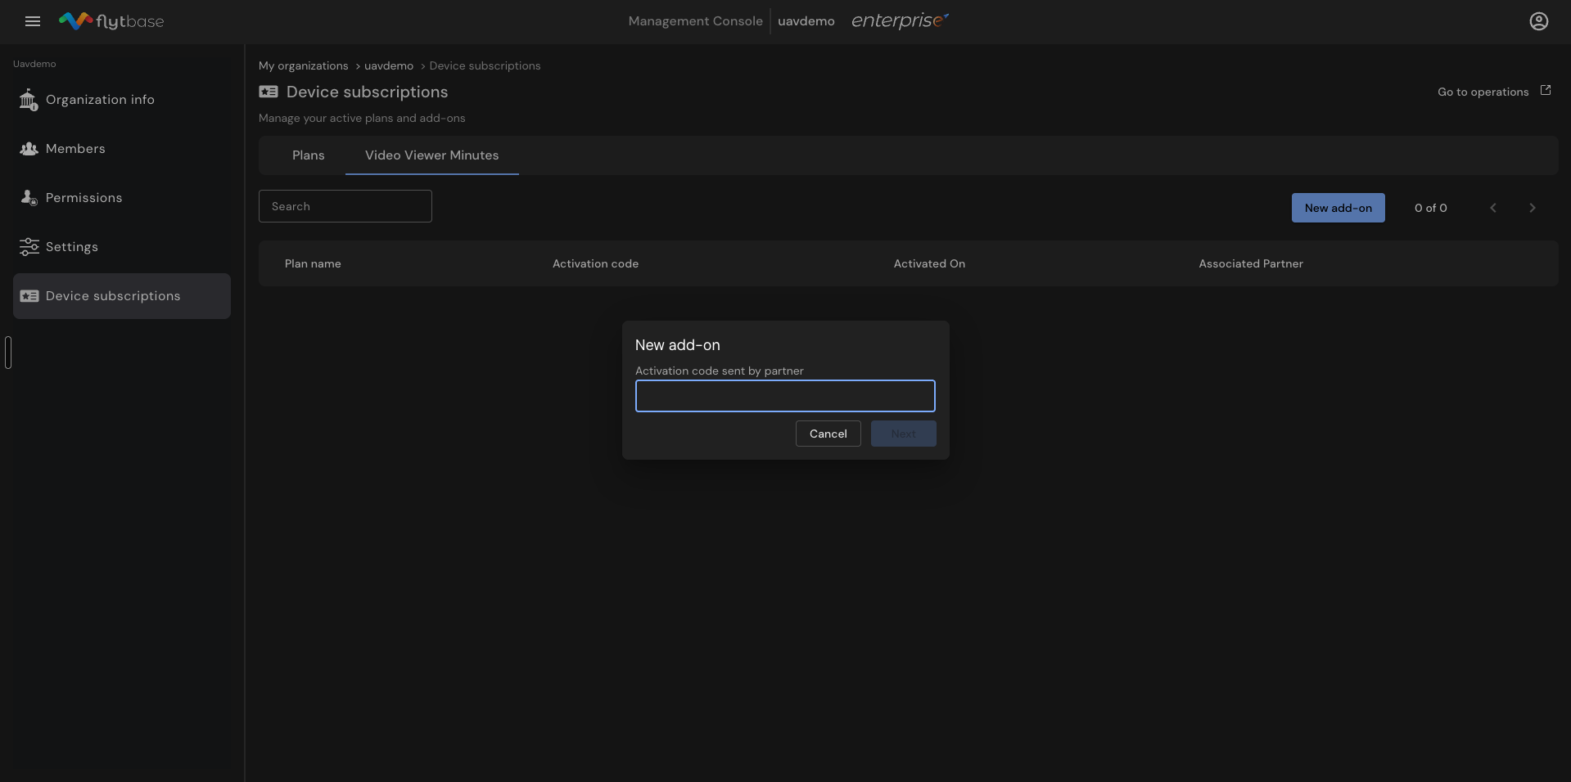Click the 'Device subscriptions' breadcrumb text
The width and height of the screenshot is (1571, 782).
(485, 65)
